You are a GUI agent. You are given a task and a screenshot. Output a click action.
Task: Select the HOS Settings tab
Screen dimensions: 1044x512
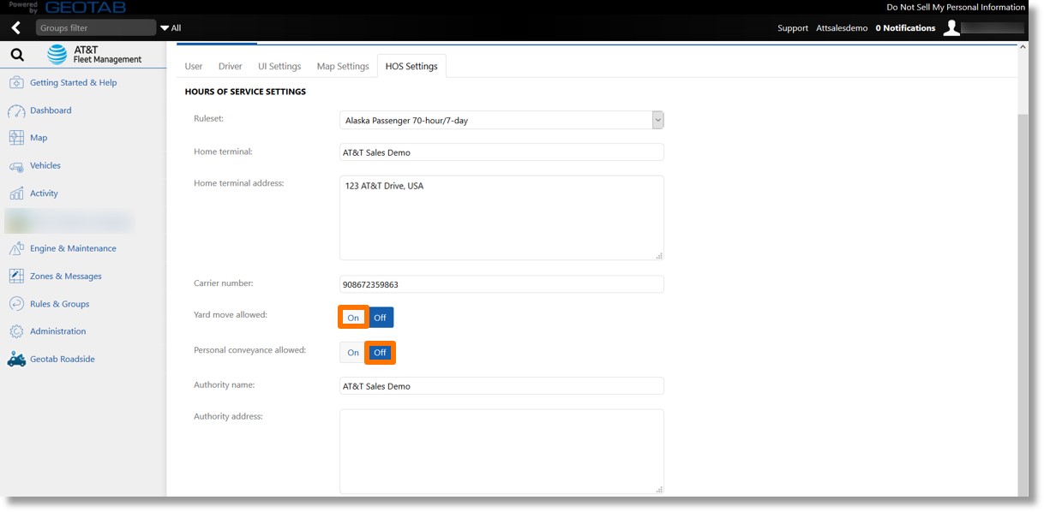click(411, 66)
